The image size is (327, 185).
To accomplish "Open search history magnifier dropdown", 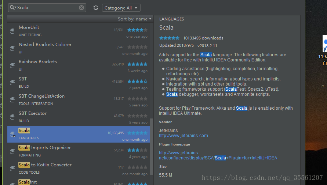I will [13, 7].
